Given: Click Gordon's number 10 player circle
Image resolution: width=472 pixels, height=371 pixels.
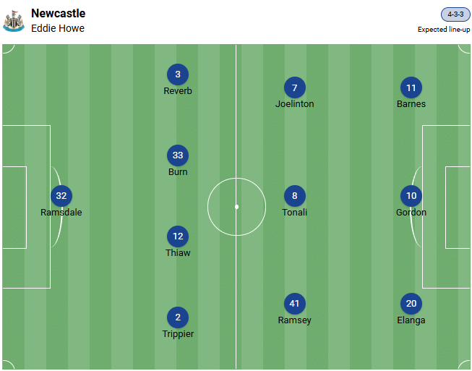Looking at the screenshot, I should 411,196.
